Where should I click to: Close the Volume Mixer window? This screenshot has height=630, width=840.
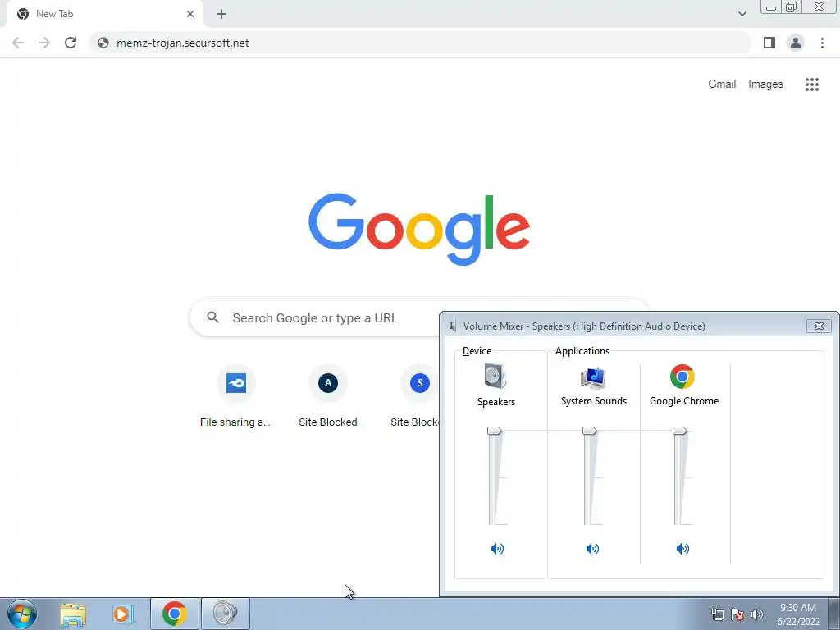click(819, 326)
